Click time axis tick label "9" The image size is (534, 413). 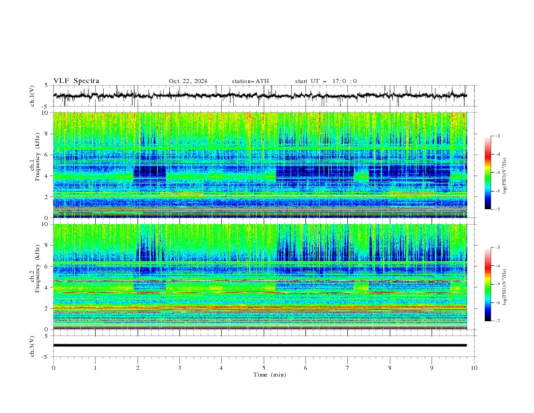tap(432, 368)
